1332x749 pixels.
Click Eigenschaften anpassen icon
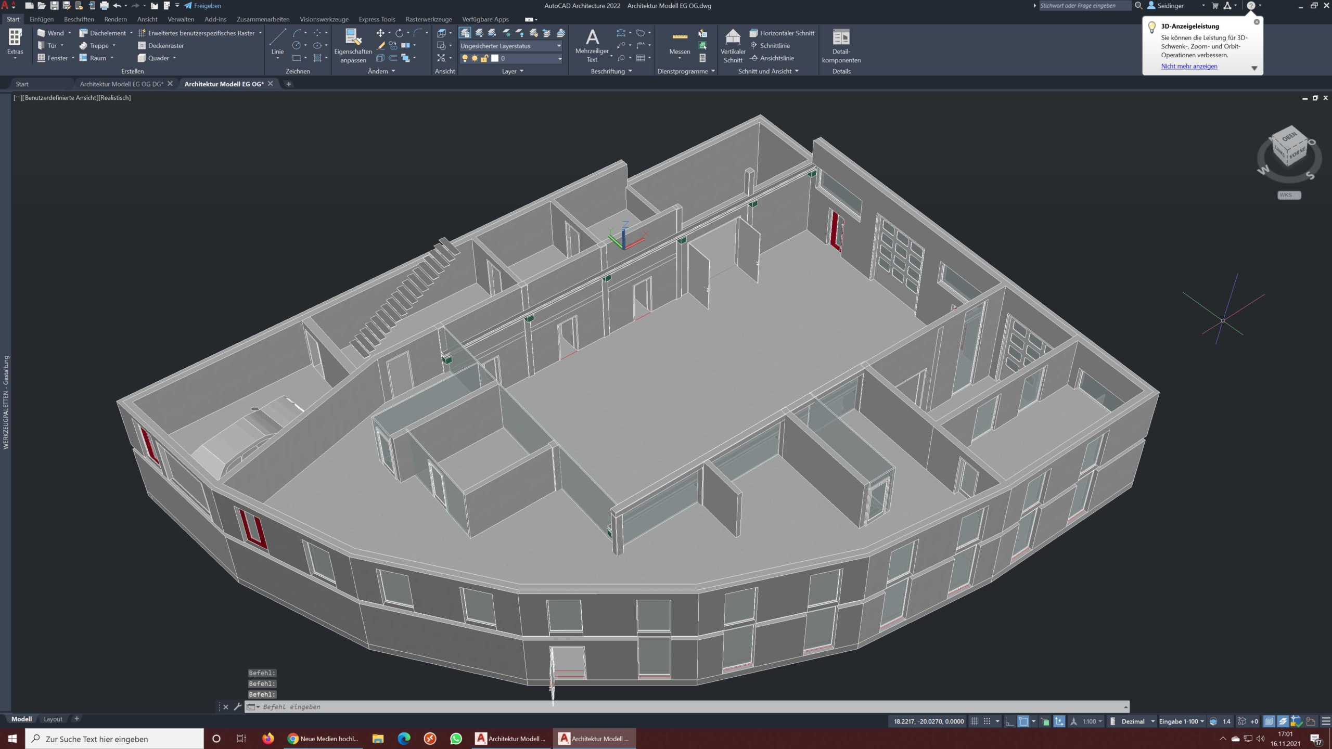[353, 45]
